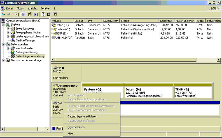Click the blue Primär legend color swatch

pos(54,129)
